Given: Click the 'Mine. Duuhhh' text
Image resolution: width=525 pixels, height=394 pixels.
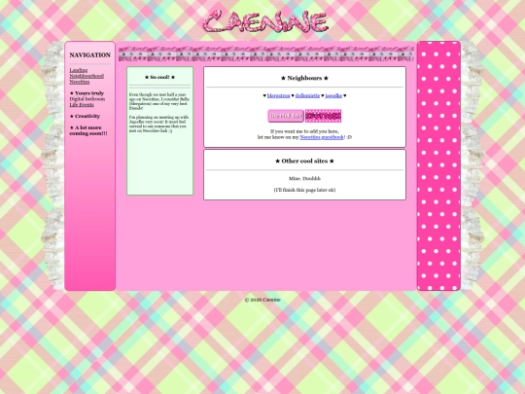Looking at the screenshot, I should pos(304,179).
